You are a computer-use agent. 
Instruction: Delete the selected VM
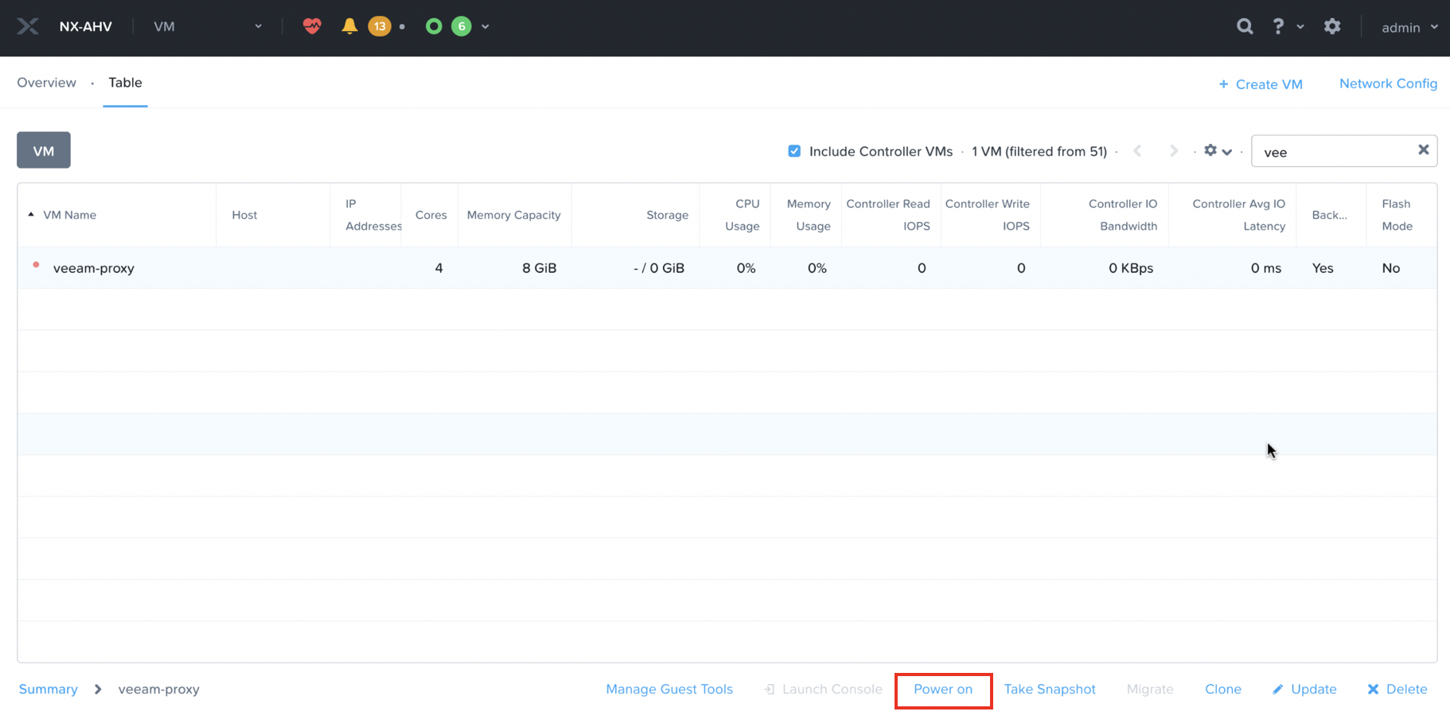[x=1397, y=689]
